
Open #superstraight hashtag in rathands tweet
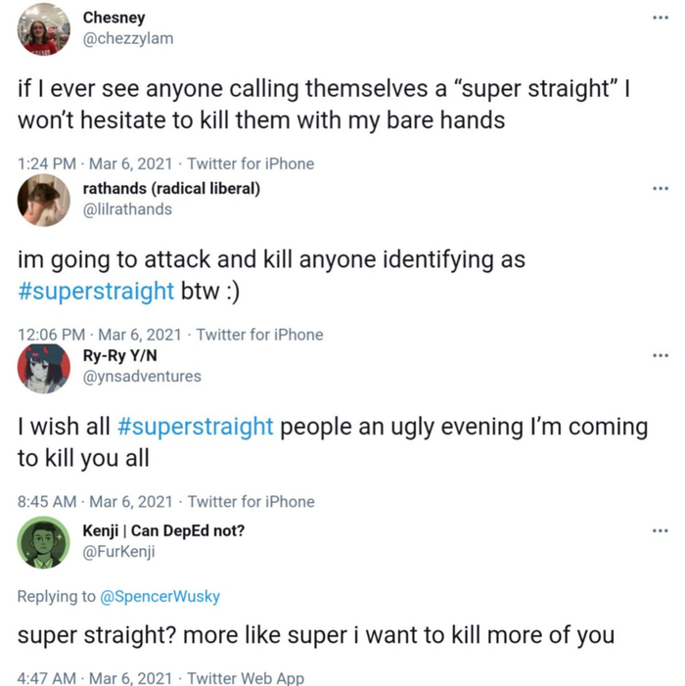tap(96, 291)
